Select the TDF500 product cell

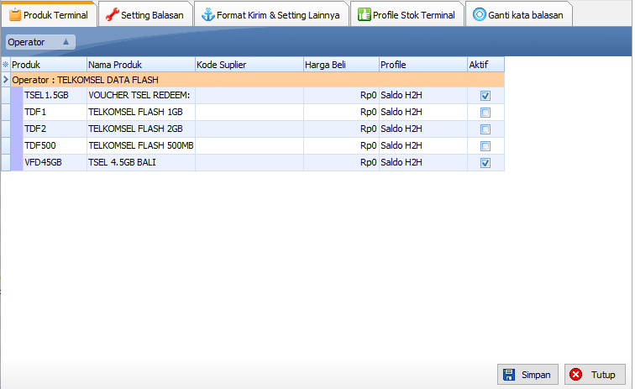coord(55,145)
